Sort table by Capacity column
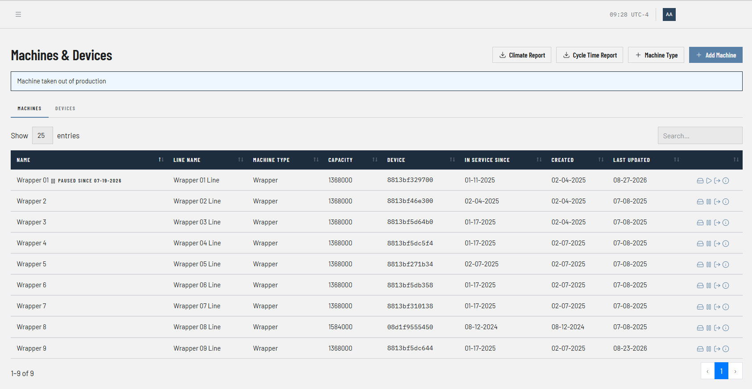This screenshot has width=752, height=389. click(352, 160)
